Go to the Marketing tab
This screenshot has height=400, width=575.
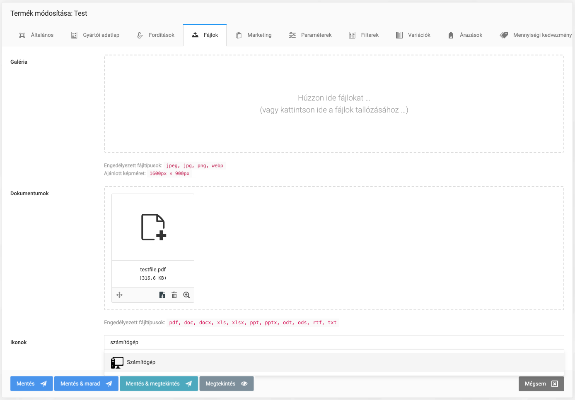[254, 35]
